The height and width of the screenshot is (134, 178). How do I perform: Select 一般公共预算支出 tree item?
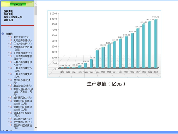[23, 75]
